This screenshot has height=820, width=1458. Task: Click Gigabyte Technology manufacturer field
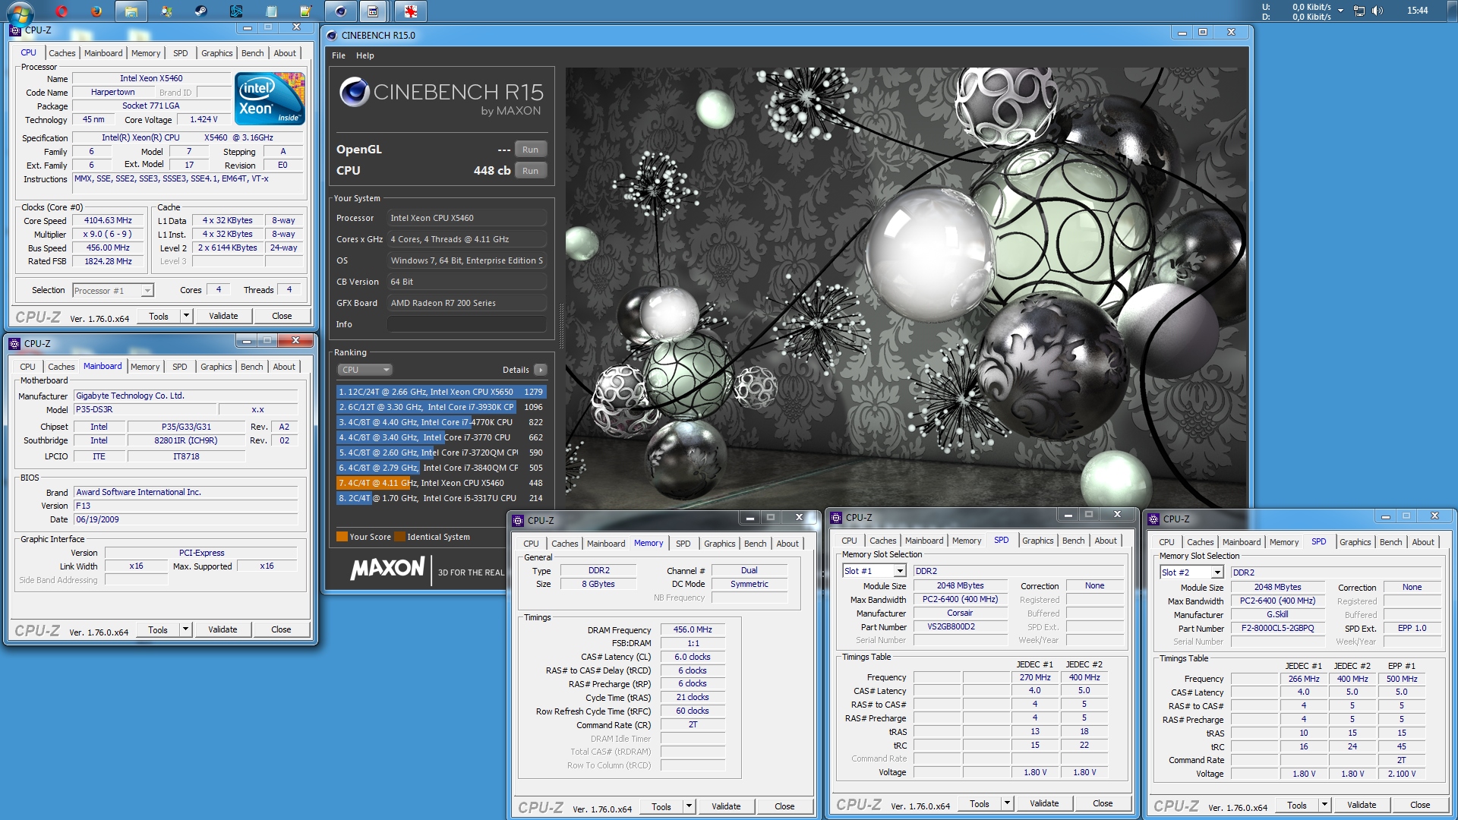point(185,396)
